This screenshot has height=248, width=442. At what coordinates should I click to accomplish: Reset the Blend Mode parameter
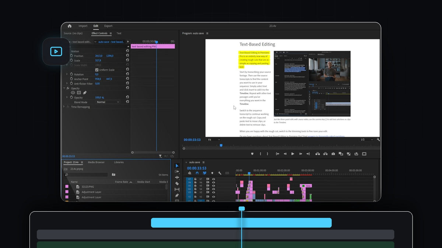127,102
